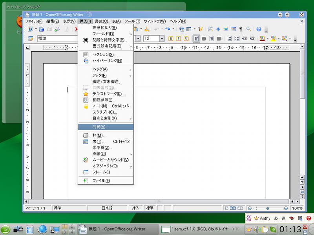Toggle Centered alignment
Screen dimensions: 314x235
coord(204,38)
